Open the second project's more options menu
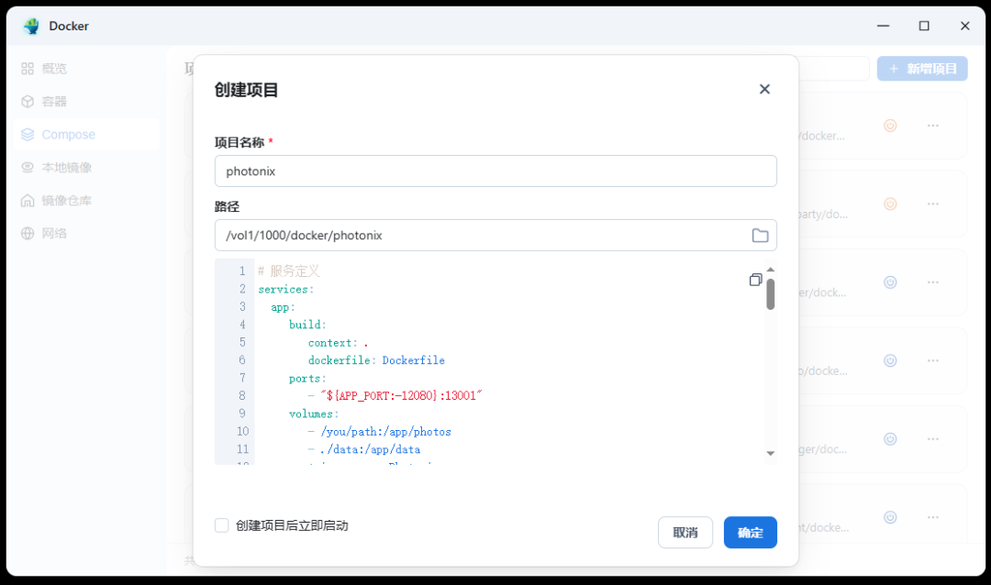This screenshot has width=991, height=585. pyautogui.click(x=933, y=204)
